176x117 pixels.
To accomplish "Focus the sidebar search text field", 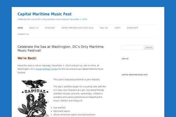I will tap(133, 47).
